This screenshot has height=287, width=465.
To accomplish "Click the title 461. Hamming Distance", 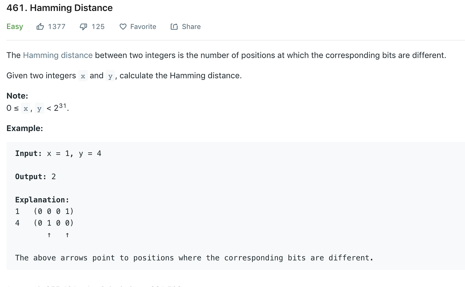I will pyautogui.click(x=59, y=8).
